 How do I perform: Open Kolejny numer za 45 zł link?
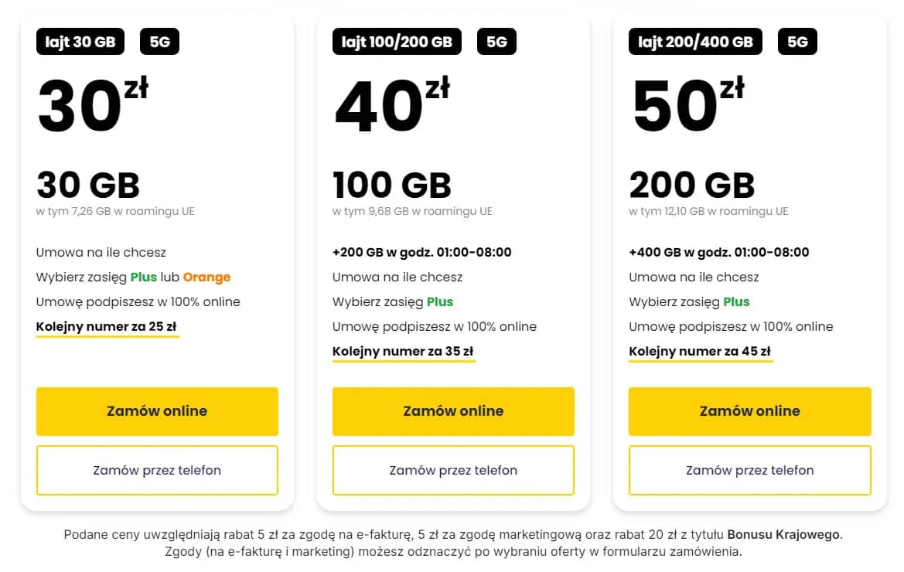click(x=700, y=351)
